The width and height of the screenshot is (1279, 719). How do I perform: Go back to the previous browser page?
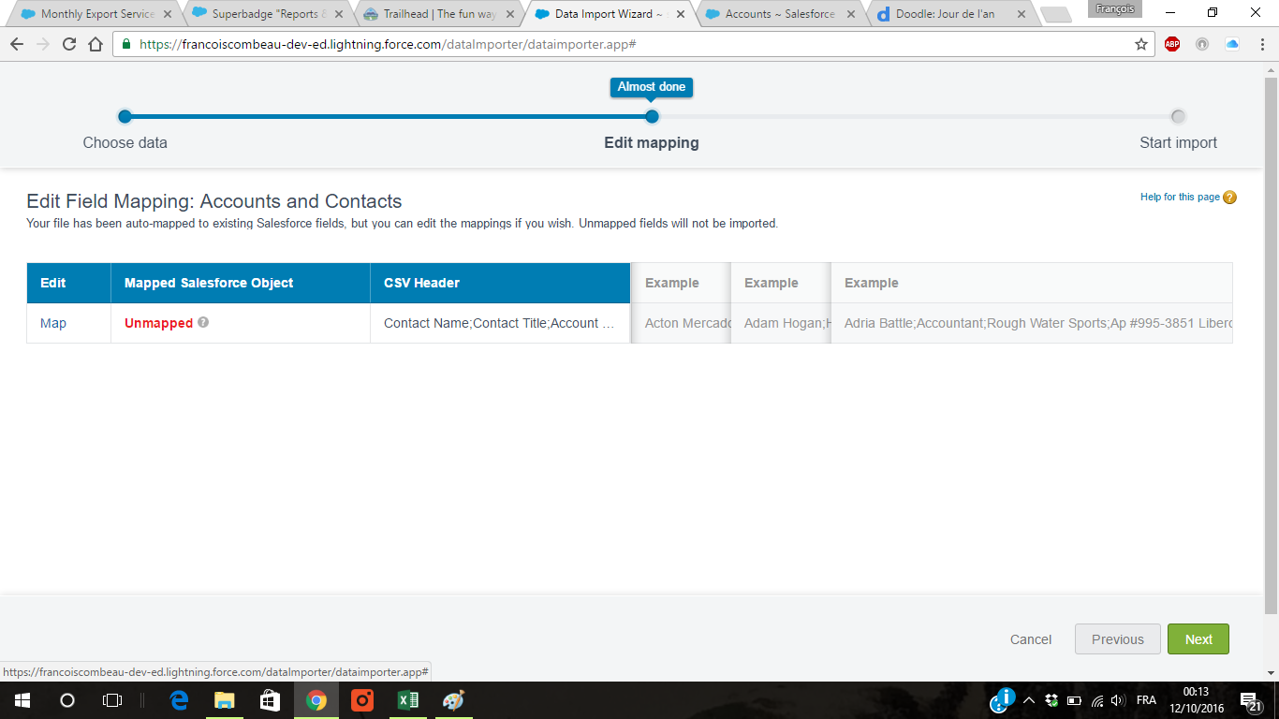click(x=17, y=45)
